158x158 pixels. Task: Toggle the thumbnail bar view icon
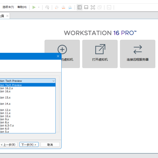click(86, 7)
